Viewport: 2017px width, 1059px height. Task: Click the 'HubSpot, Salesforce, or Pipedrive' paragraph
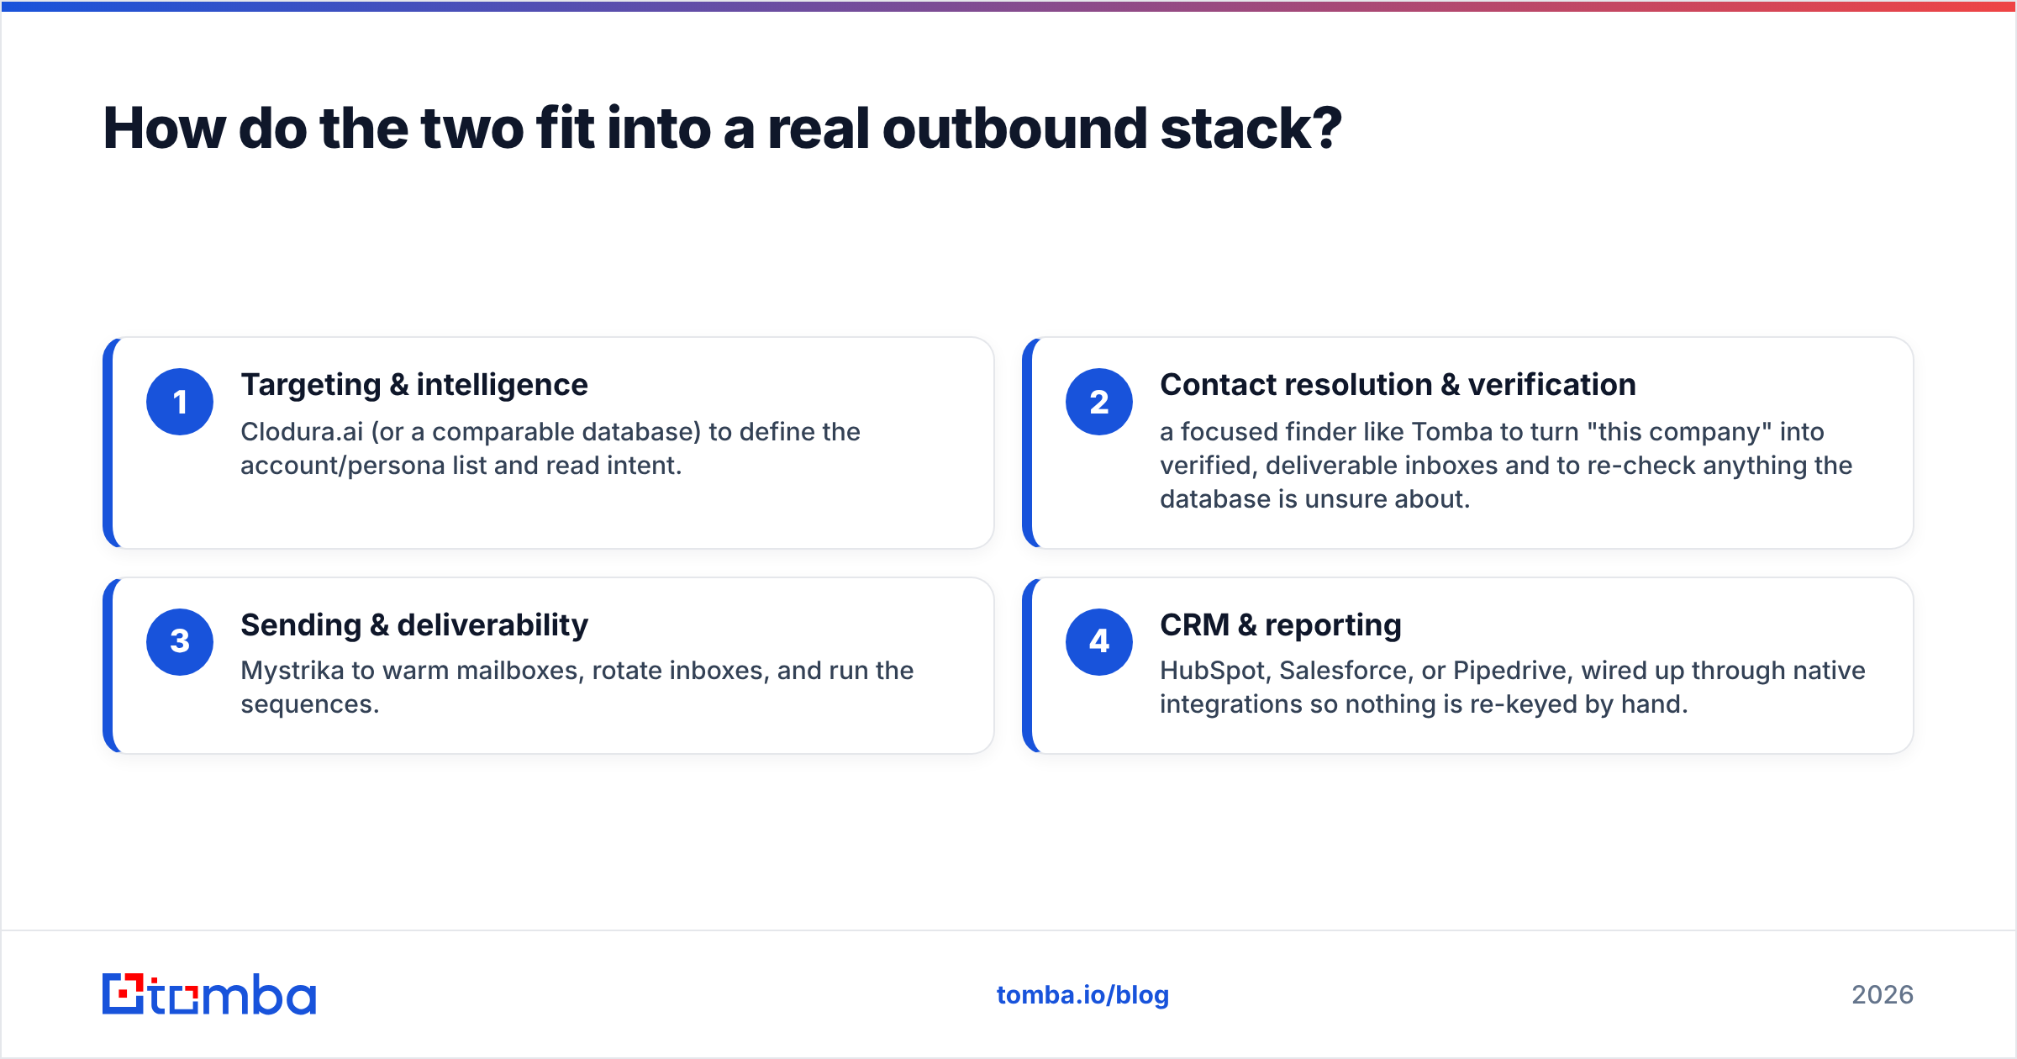1512,687
